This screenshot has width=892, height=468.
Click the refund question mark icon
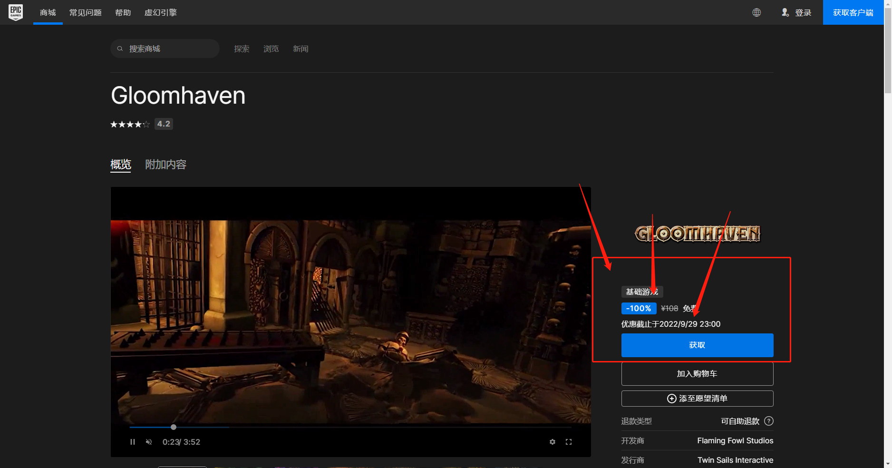coord(769,421)
